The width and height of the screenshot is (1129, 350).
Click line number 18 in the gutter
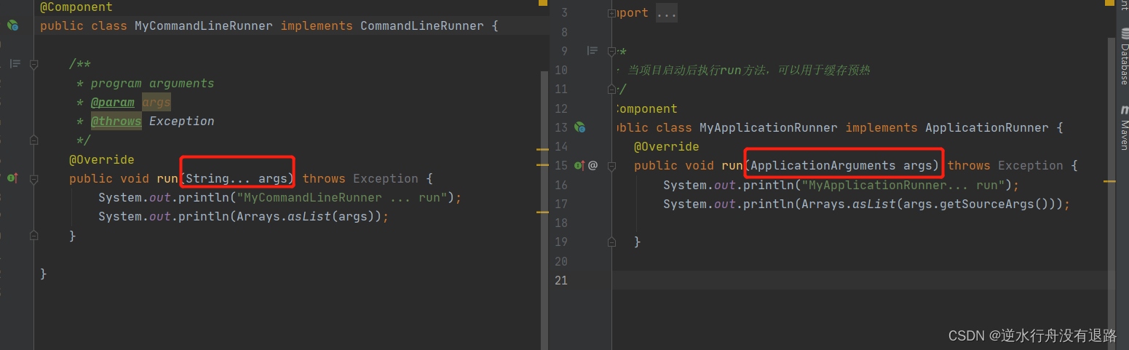click(560, 223)
